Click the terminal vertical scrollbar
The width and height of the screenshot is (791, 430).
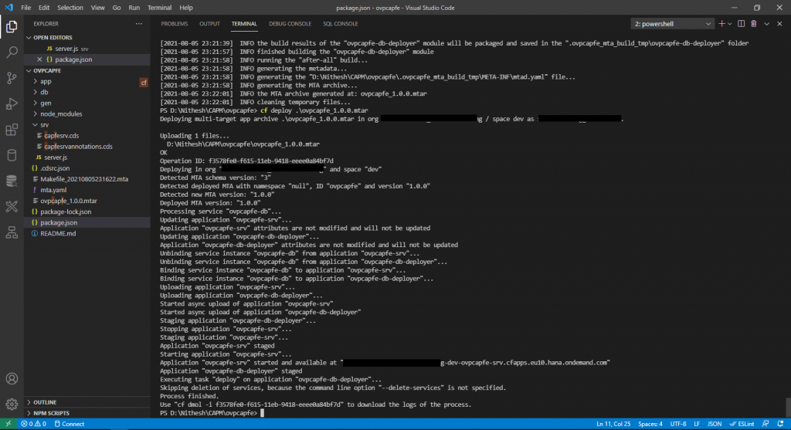[788, 408]
